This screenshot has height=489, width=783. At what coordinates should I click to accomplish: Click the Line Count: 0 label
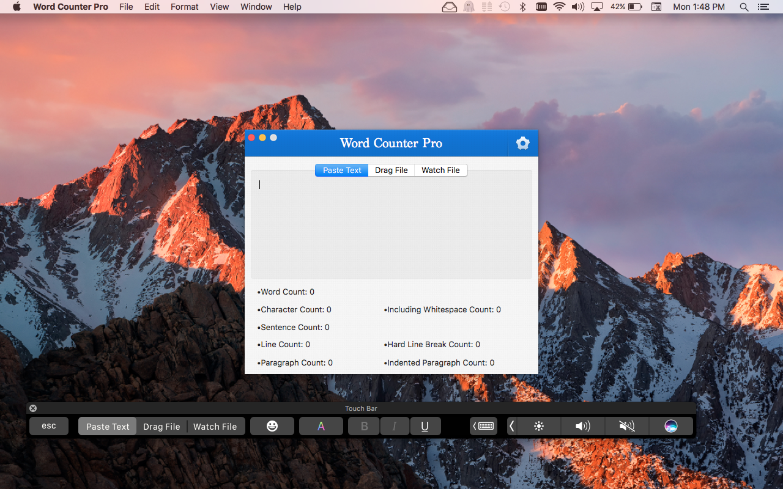tap(284, 345)
